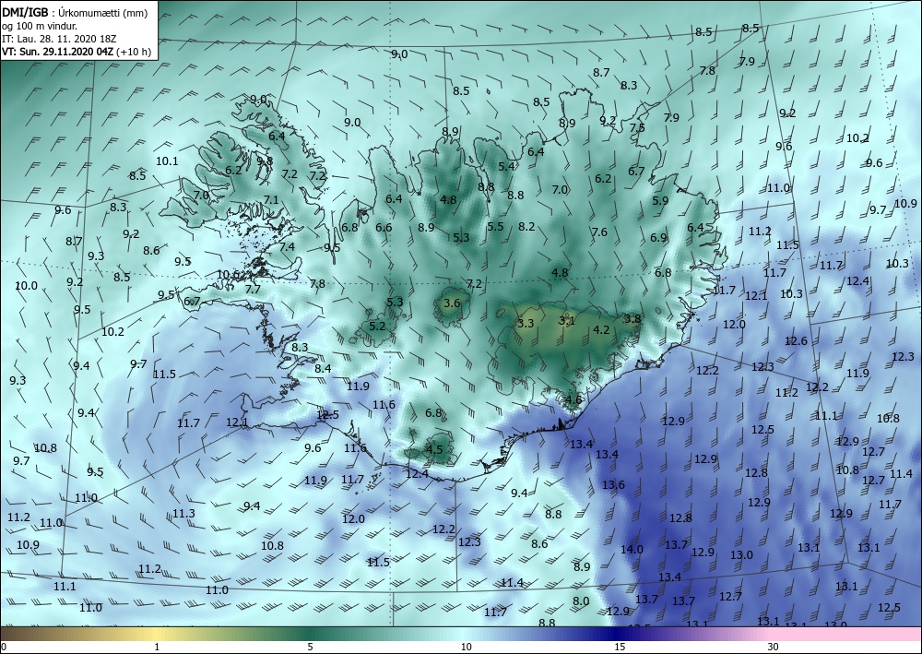Click the 5.5 value in north-central Iceland
The image size is (922, 654).
495,226
